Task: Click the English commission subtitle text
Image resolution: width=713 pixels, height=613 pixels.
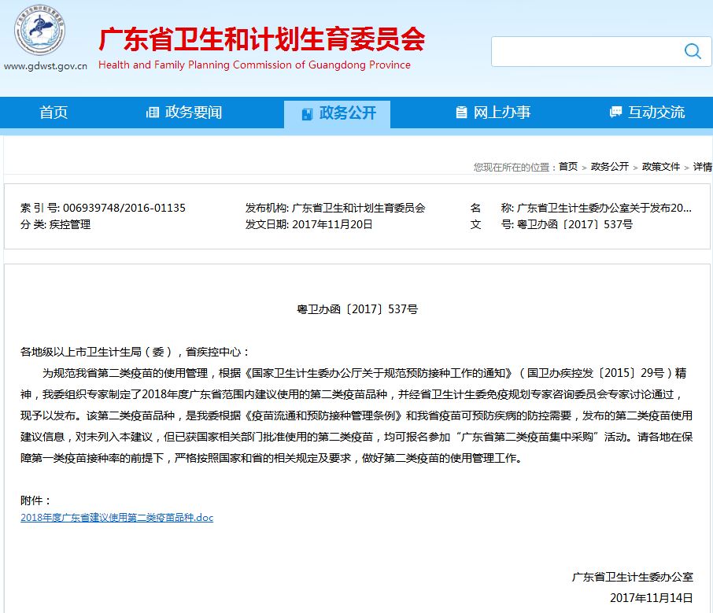Action: point(254,65)
